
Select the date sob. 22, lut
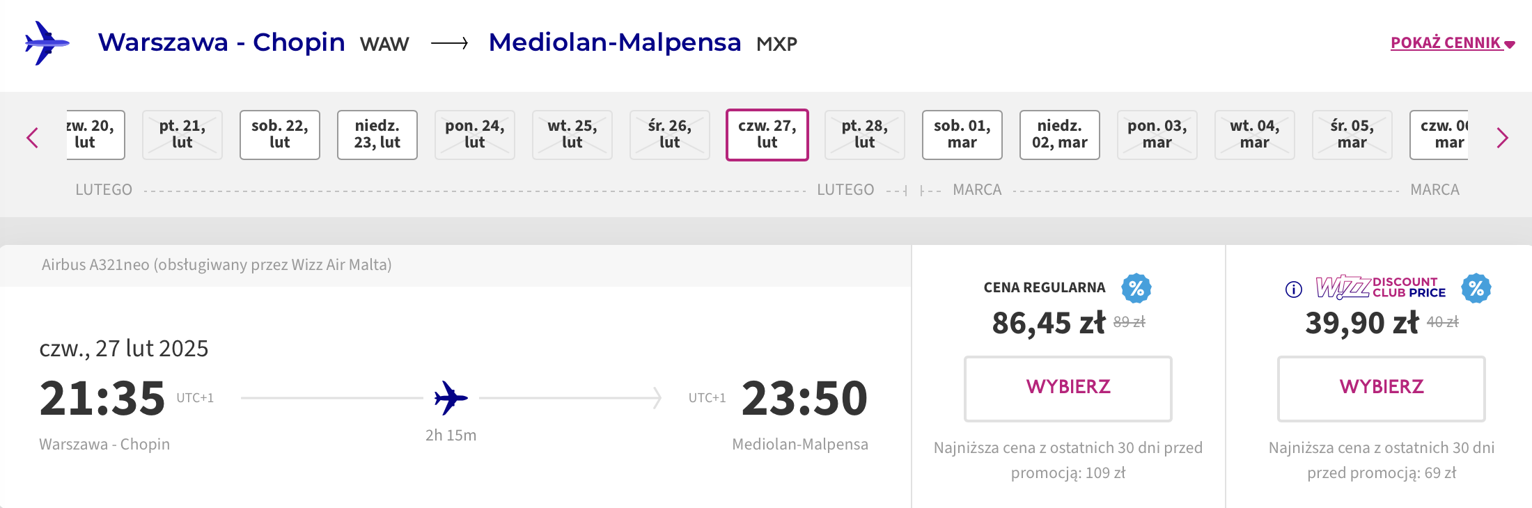tap(280, 135)
